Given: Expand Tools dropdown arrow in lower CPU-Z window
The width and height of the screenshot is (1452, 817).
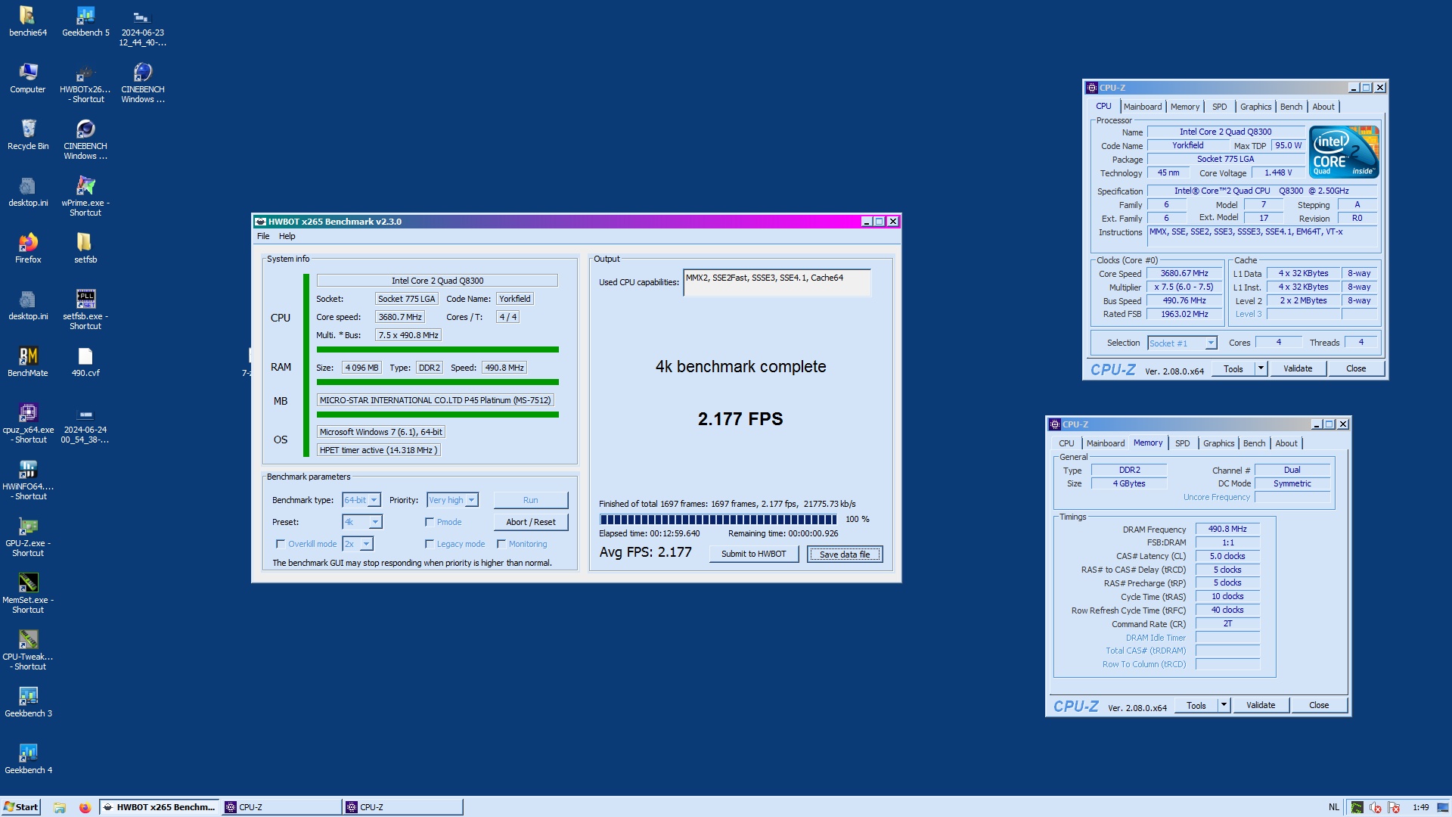Looking at the screenshot, I should pyautogui.click(x=1224, y=705).
